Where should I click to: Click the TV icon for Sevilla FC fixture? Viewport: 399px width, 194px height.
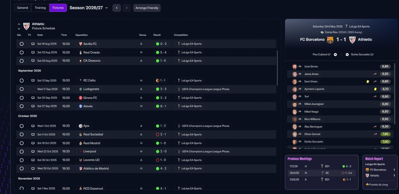point(33,44)
